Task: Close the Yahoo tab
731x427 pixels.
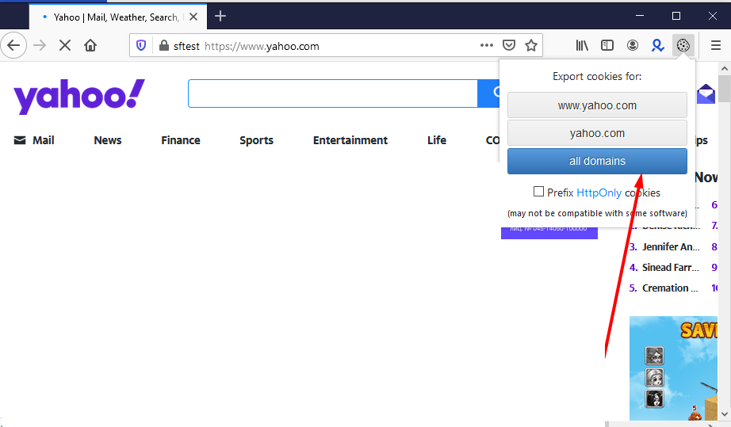Action: coord(193,17)
